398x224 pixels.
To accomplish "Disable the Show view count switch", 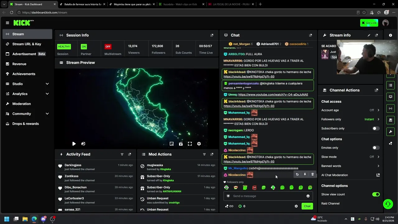I will point(376,194).
